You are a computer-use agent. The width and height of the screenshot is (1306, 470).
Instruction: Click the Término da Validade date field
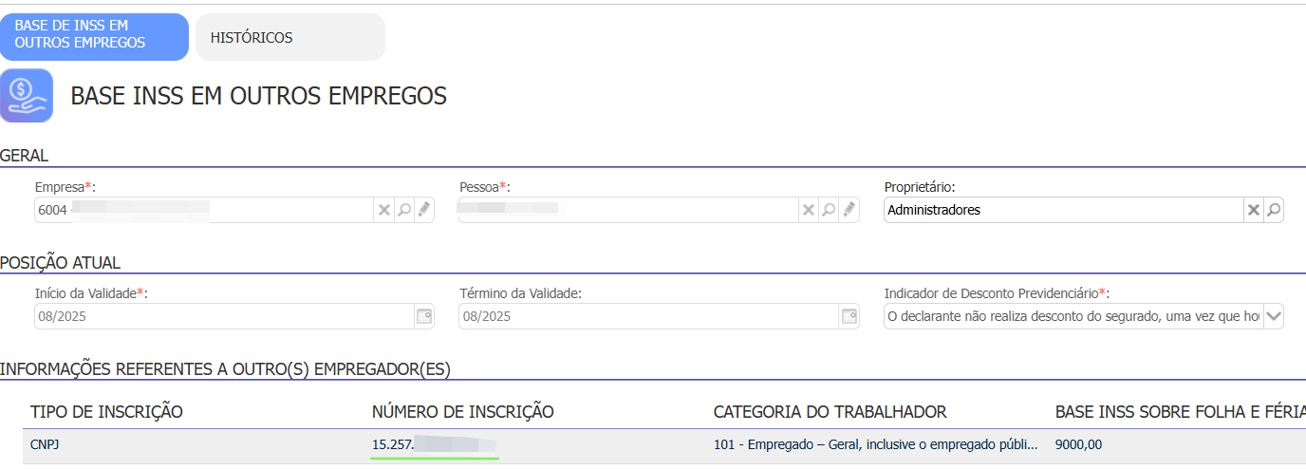647,316
